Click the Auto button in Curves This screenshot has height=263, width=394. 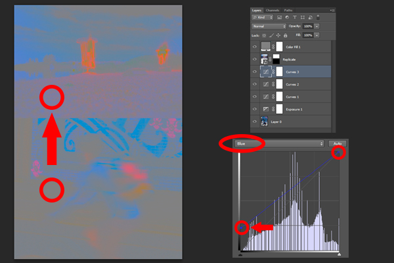pyautogui.click(x=338, y=144)
